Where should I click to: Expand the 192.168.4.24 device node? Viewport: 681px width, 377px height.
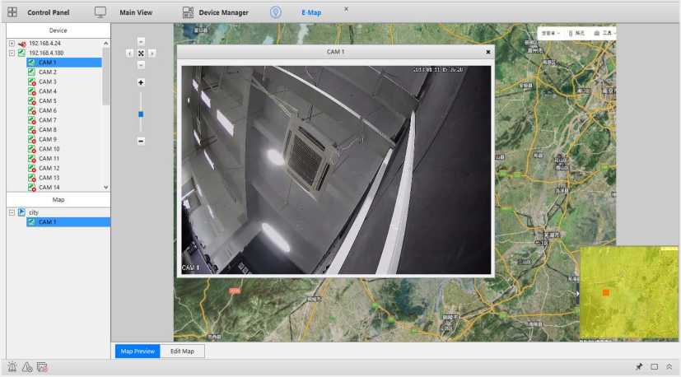click(x=12, y=43)
